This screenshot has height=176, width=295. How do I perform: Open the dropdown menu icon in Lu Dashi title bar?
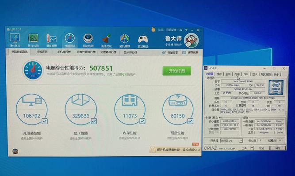187,30
